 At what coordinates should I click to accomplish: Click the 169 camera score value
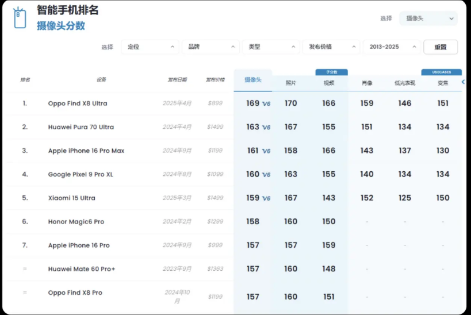(x=252, y=103)
